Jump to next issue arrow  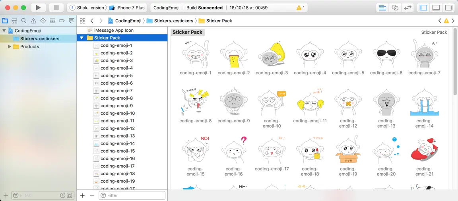point(453,21)
